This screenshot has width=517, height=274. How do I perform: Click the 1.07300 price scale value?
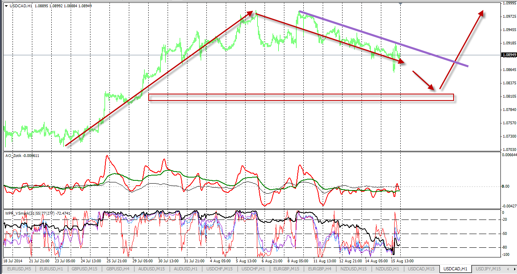click(x=509, y=136)
